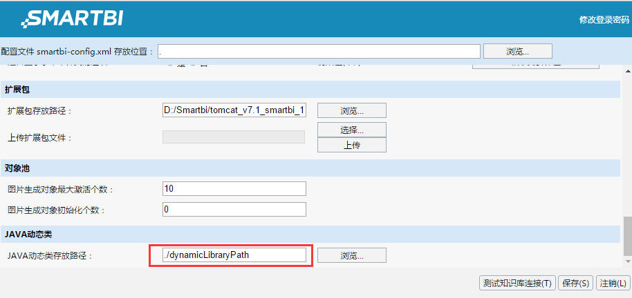
Task: Click the 上传扩展包文件 label
Action: pyautogui.click(x=40, y=138)
